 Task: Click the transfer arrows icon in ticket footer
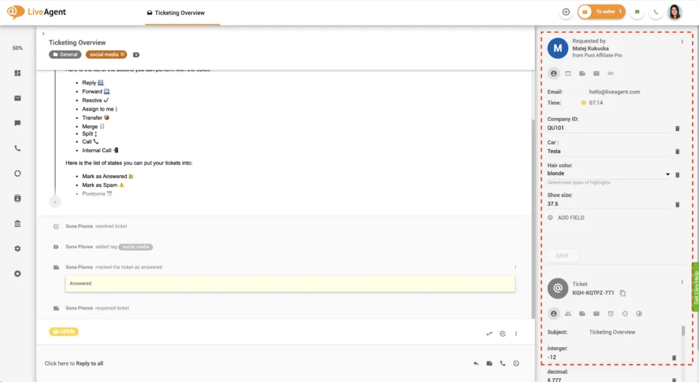(x=489, y=334)
